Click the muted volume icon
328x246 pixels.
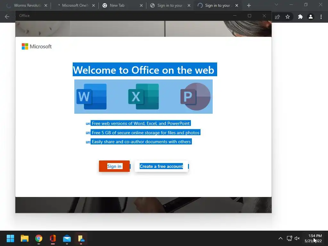pyautogui.click(x=297, y=238)
